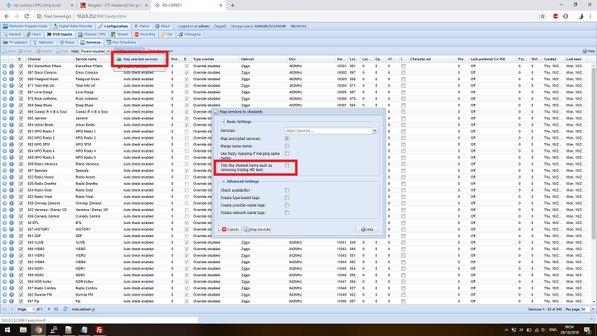Open FileZilla from the taskbar
Image resolution: width=597 pixels, height=336 pixels.
(99, 330)
